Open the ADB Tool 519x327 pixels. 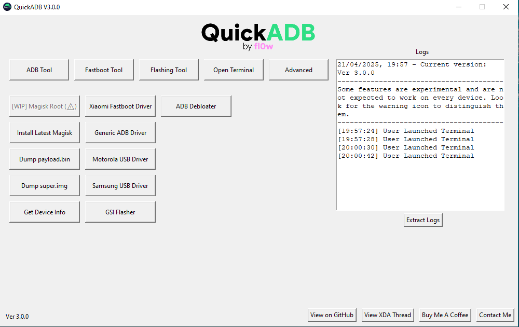[x=39, y=70]
